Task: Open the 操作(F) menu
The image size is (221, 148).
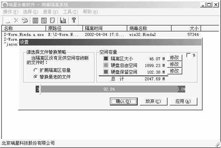Action: [x=11, y=12]
